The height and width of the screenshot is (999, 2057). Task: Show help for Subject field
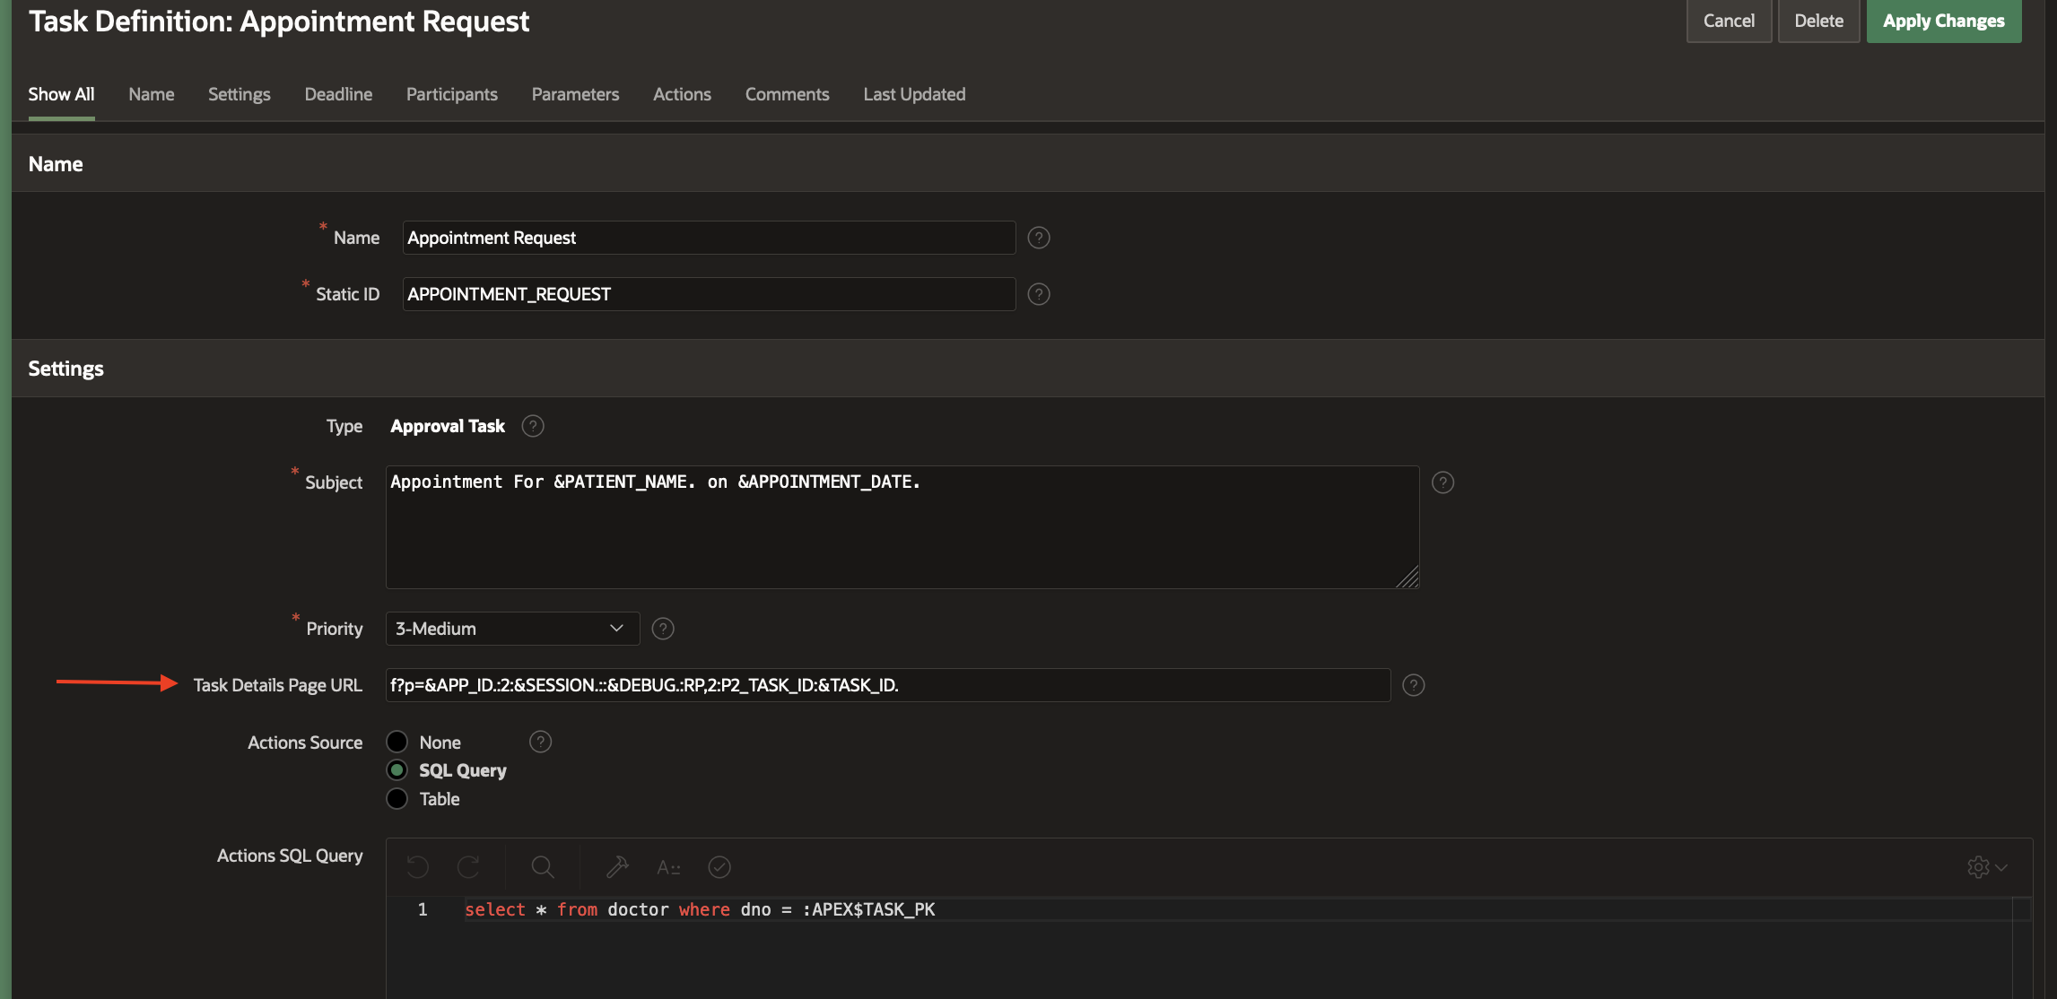tap(1443, 482)
